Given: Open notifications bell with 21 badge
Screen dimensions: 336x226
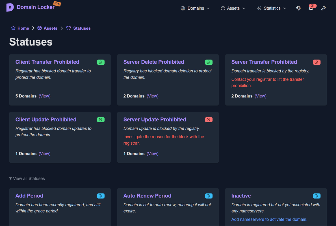Looking at the screenshot, I should click(311, 8).
